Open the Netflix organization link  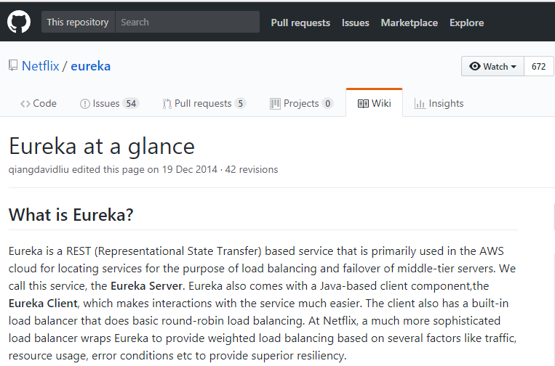tap(40, 66)
